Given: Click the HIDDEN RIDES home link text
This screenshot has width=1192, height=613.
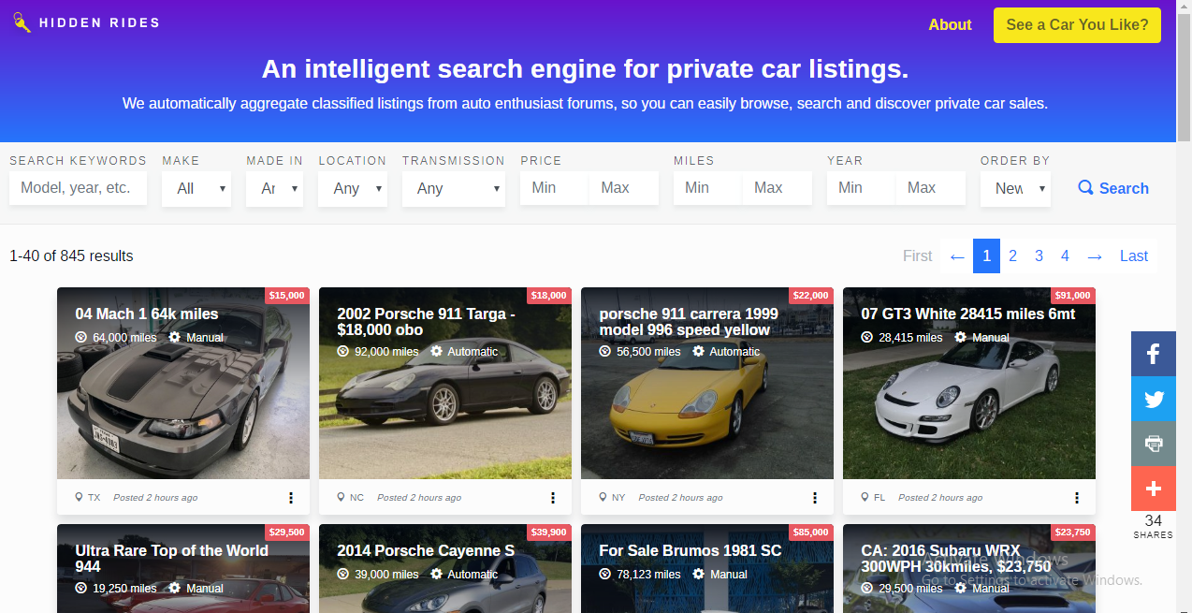Looking at the screenshot, I should [x=99, y=22].
